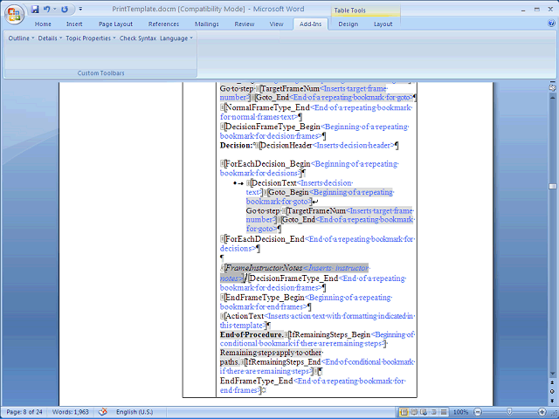Click the 'DecisionFrameType_Begin' bookmark text
Viewport: 559px width, 419px height.
tap(273, 127)
